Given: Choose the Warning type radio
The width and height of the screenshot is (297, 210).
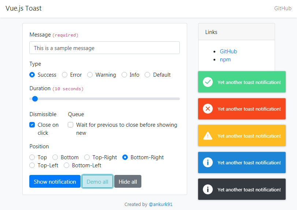Looking at the screenshot, I should pos(90,75).
